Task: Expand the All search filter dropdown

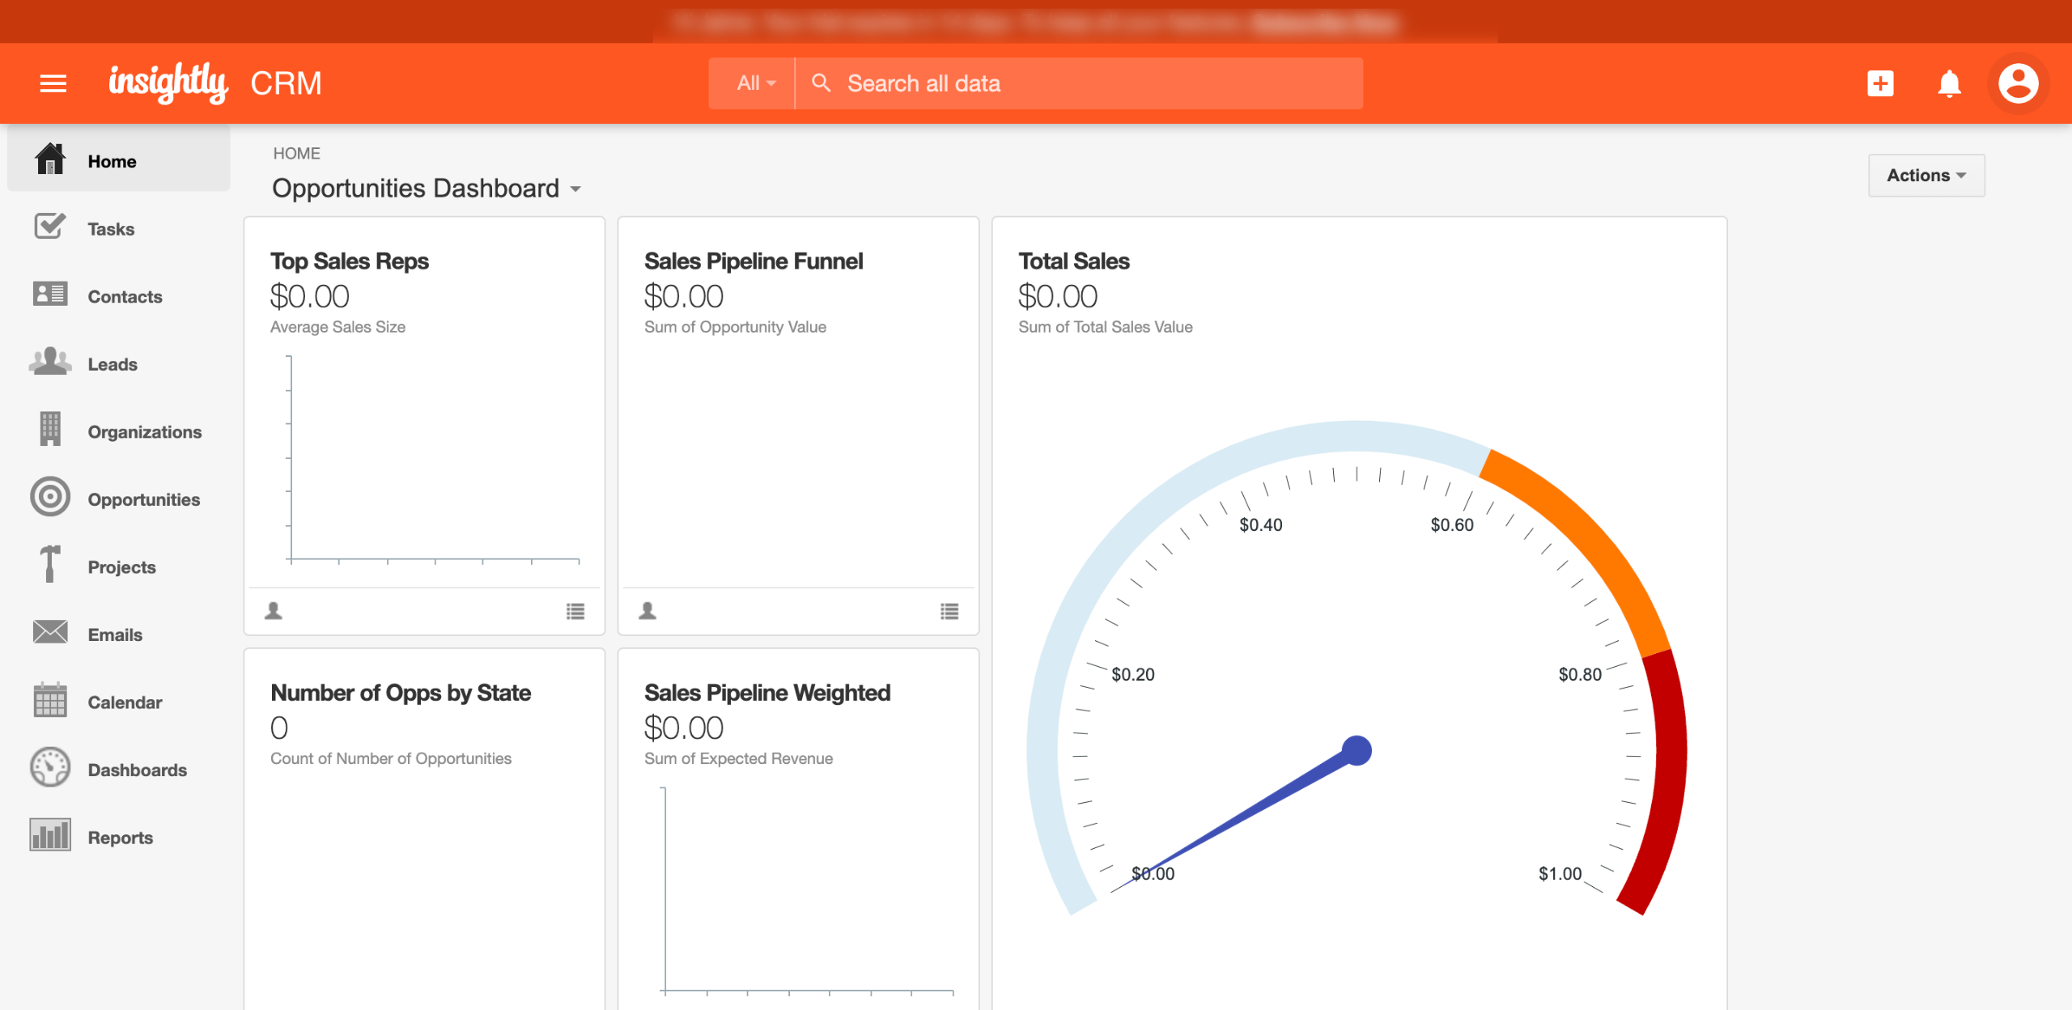Action: pyautogui.click(x=755, y=83)
